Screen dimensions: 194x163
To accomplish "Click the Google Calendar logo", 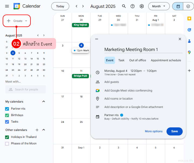I will 17,6.
